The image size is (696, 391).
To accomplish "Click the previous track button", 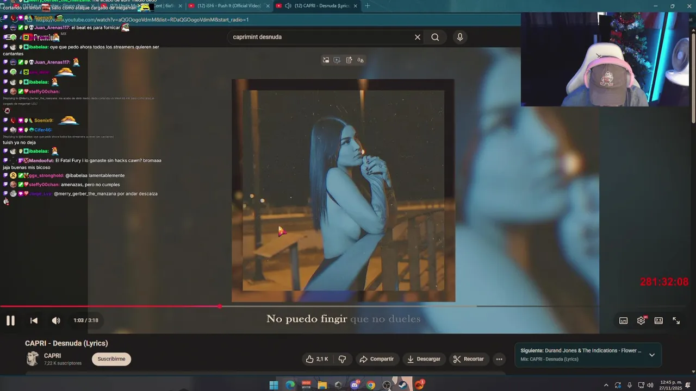I will 34,320.
